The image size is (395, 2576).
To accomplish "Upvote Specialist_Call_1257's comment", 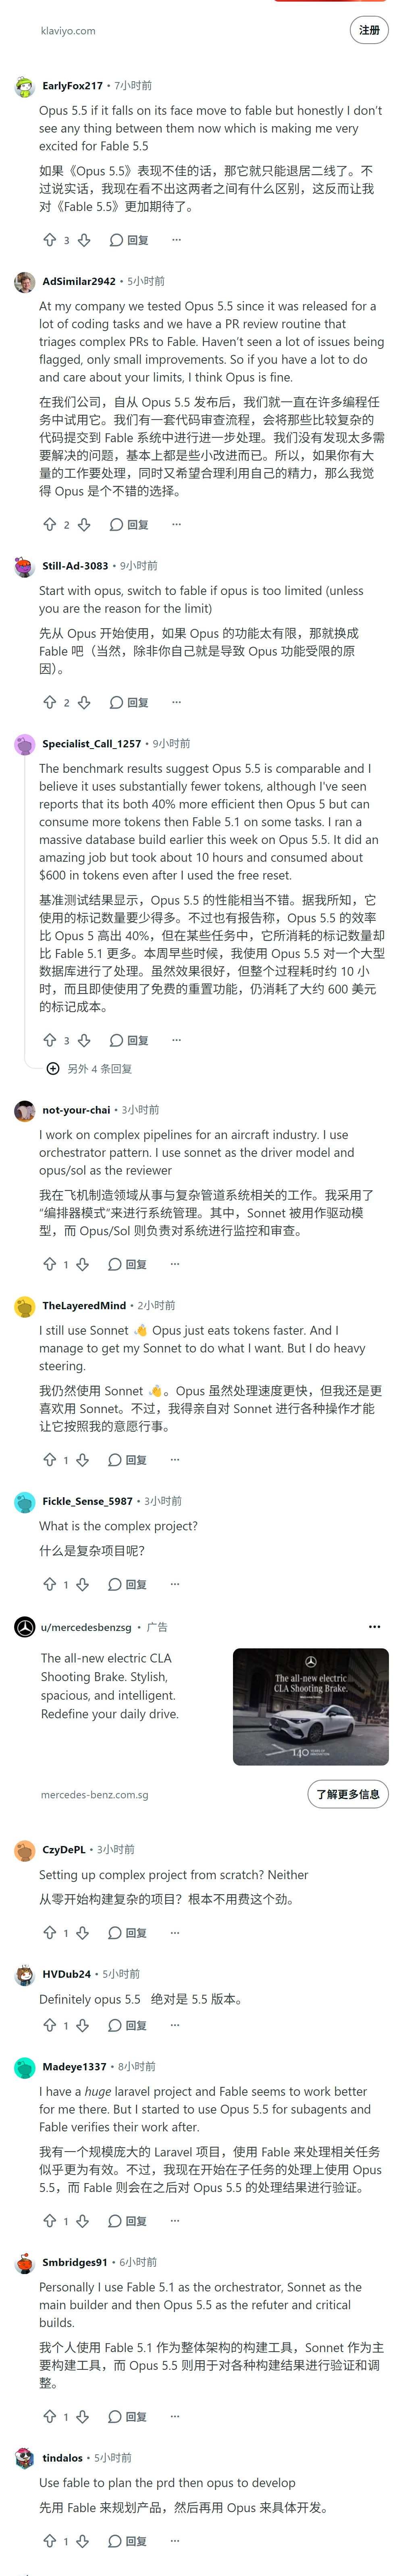I will [x=50, y=1040].
